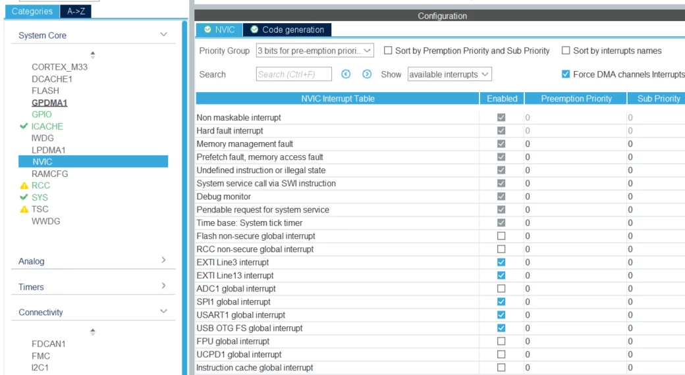Open GPIO in System Core
The height and width of the screenshot is (375, 685).
(41, 114)
